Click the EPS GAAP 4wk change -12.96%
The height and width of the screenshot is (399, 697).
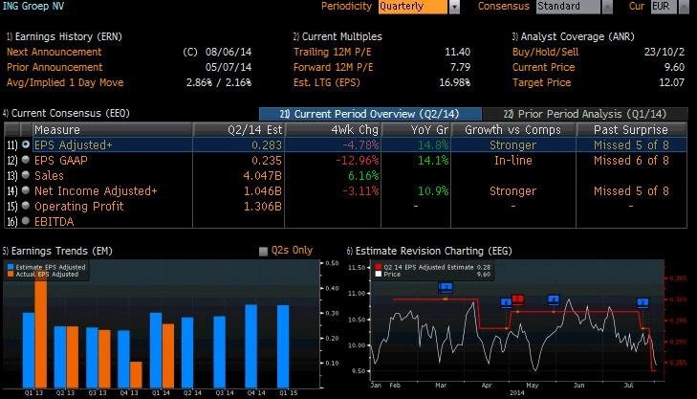point(358,160)
